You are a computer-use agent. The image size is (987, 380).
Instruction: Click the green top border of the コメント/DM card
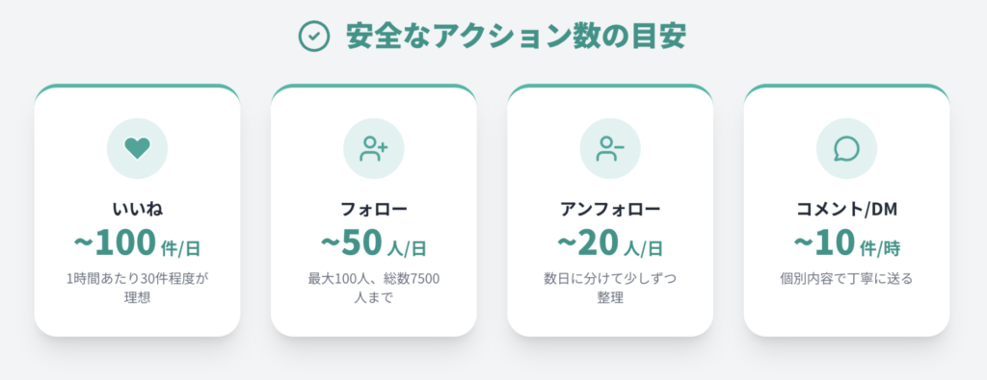[846, 86]
